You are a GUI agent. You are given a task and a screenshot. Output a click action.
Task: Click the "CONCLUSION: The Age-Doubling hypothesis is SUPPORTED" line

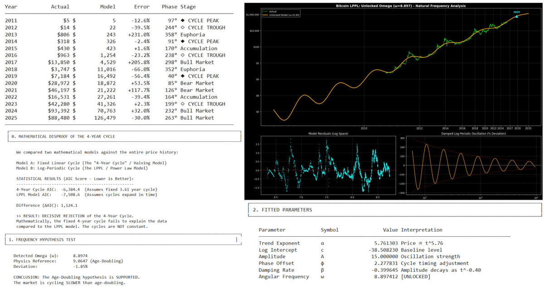[x=77, y=277]
